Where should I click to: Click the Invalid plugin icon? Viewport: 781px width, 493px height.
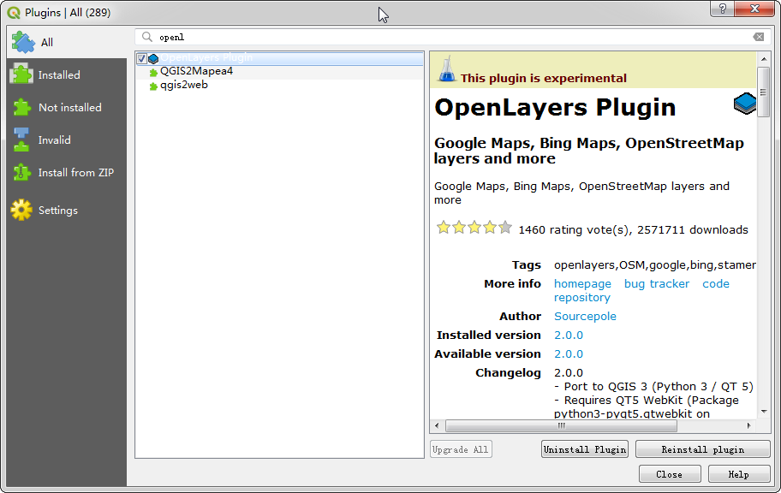coord(21,140)
